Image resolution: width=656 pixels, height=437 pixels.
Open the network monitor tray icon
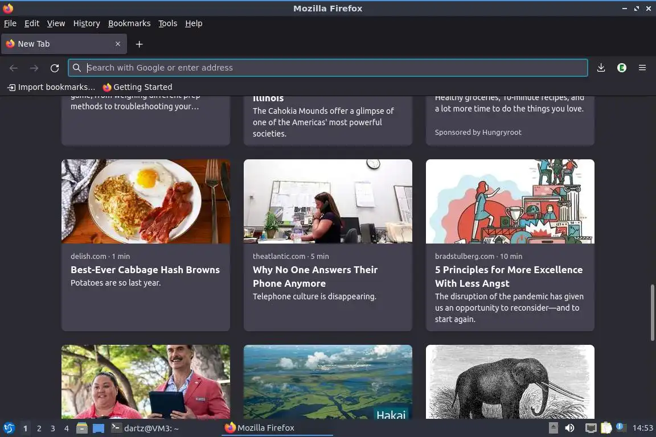pos(591,428)
